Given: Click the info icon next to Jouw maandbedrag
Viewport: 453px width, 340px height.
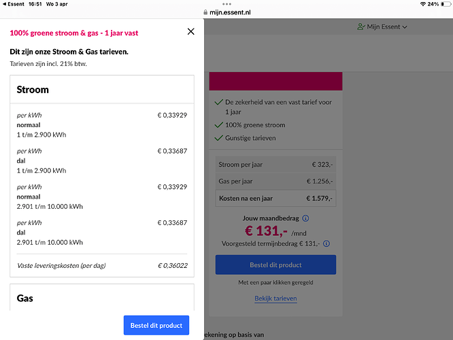Looking at the screenshot, I should [x=305, y=218].
